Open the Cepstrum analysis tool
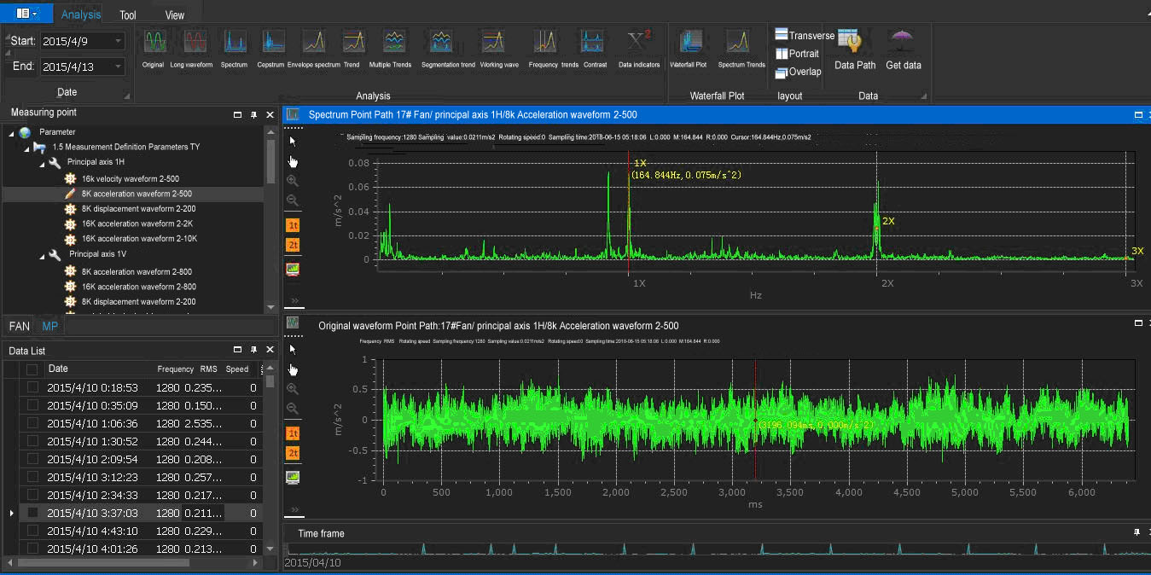1151x575 pixels. coord(271,43)
